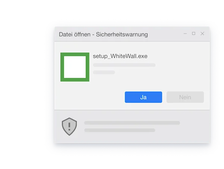This screenshot has width=224, height=169.
Task: Minimize the security warning dialog
Action: [185, 34]
